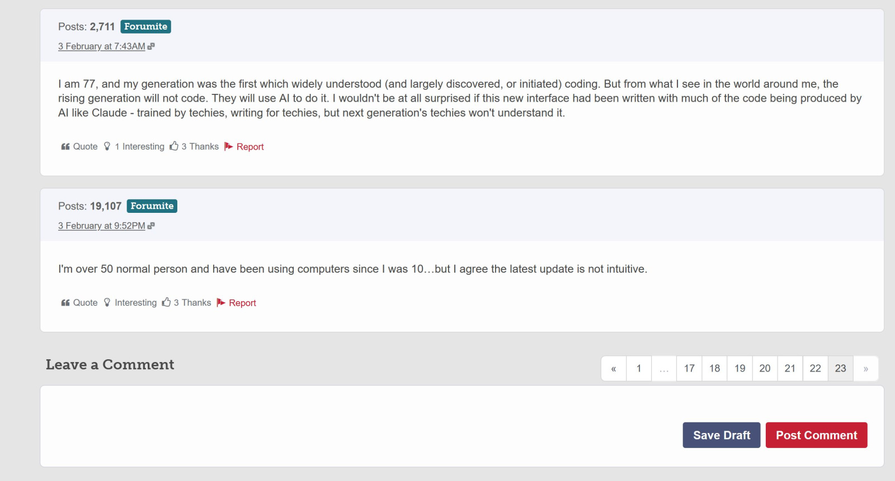
Task: Switch to page 22 of comments
Action: coord(815,369)
